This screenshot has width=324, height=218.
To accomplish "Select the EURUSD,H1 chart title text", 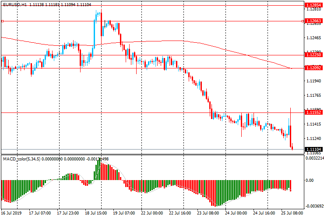I will tap(15, 4).
